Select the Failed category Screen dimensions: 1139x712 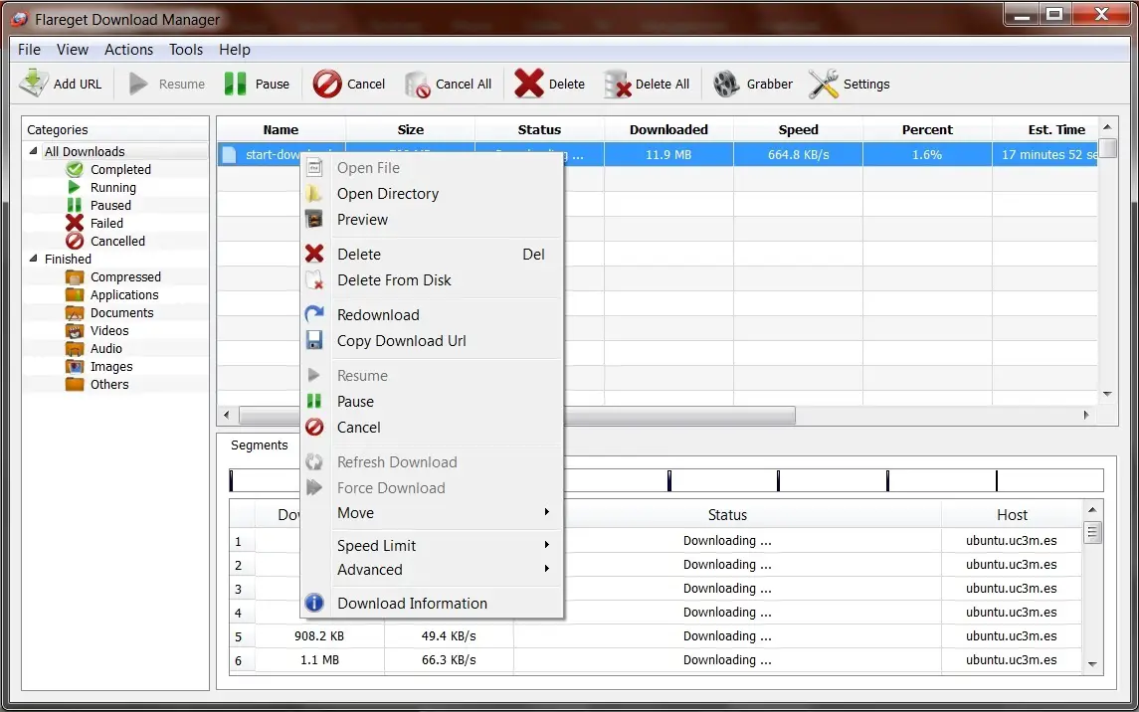click(x=106, y=223)
